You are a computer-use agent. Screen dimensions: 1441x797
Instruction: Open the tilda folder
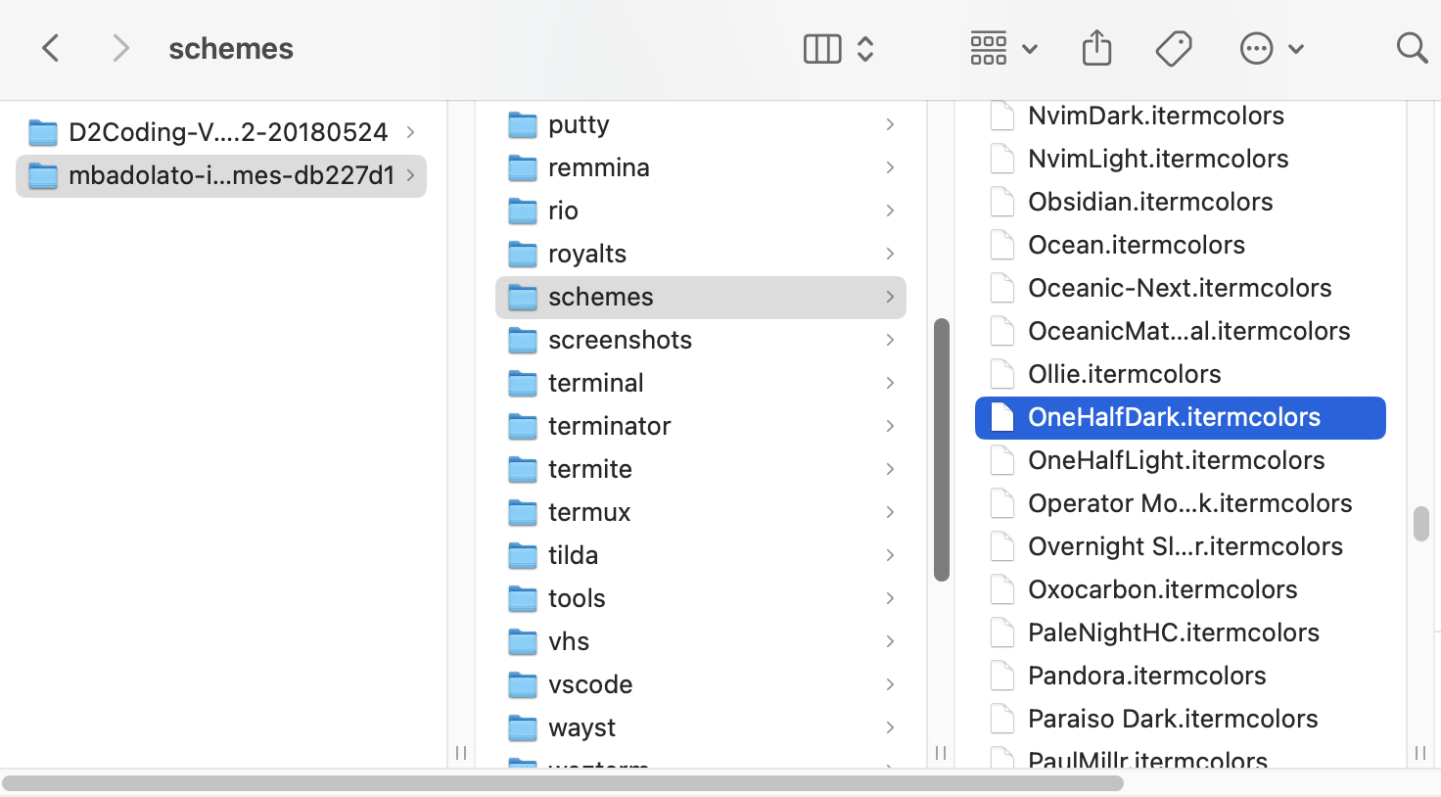(x=701, y=555)
